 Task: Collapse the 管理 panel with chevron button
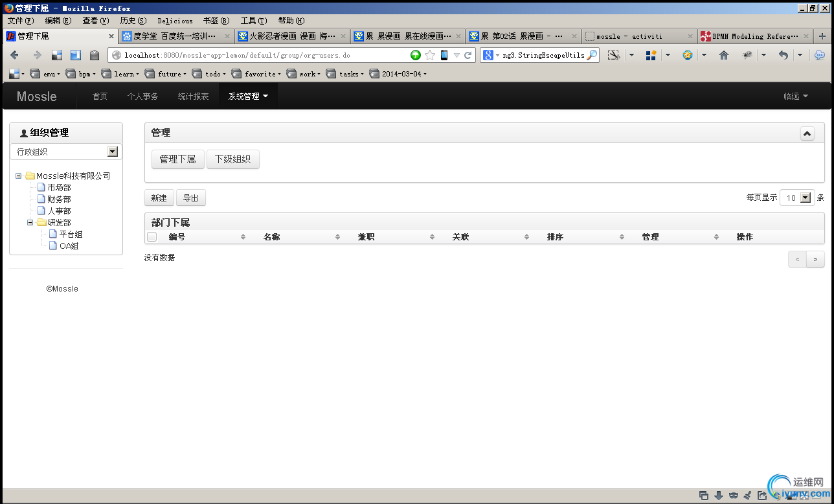click(807, 133)
